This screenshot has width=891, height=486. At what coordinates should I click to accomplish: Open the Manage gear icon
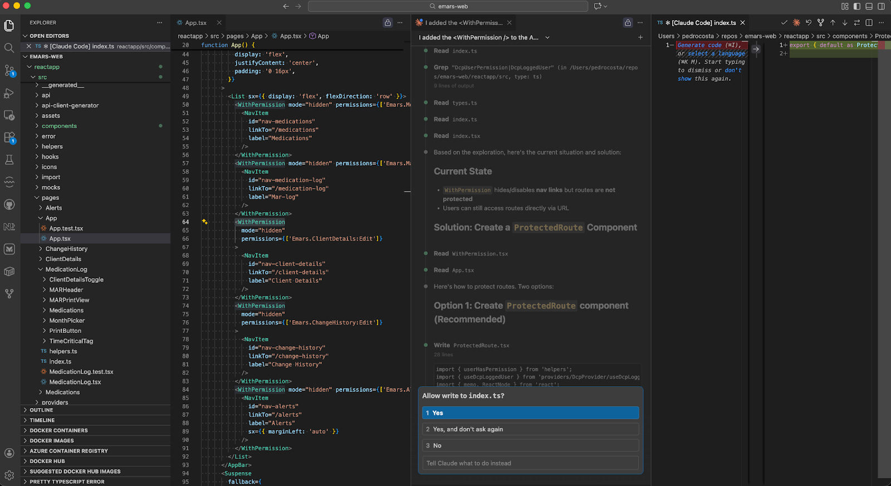click(9, 475)
